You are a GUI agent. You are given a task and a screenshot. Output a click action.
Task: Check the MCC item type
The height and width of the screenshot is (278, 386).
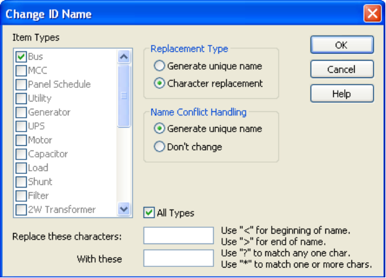(x=21, y=70)
